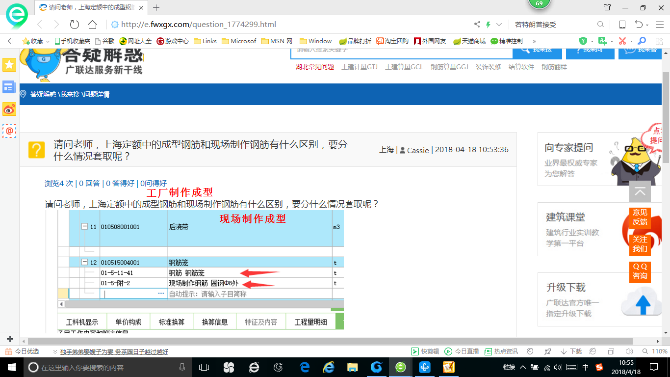Switch to 土建算量GCL tab

404,67
